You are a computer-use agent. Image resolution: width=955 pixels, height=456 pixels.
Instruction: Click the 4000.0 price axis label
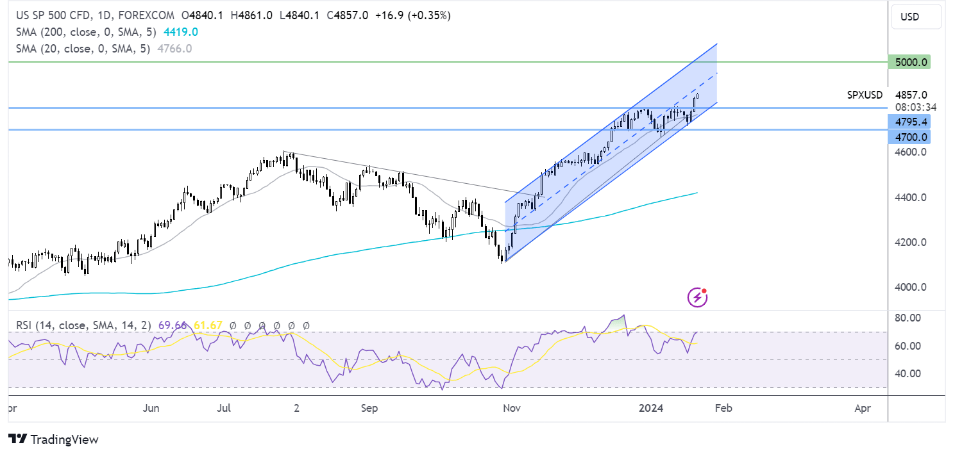(x=911, y=287)
